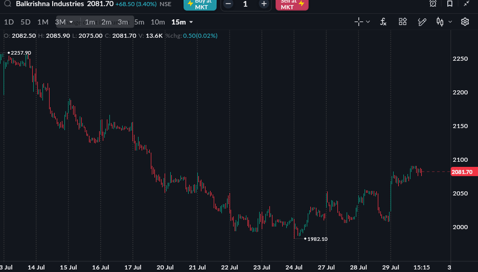The image size is (478, 272).
Task: Click the %chg value 0.50(0.02%)
Action: point(200,36)
